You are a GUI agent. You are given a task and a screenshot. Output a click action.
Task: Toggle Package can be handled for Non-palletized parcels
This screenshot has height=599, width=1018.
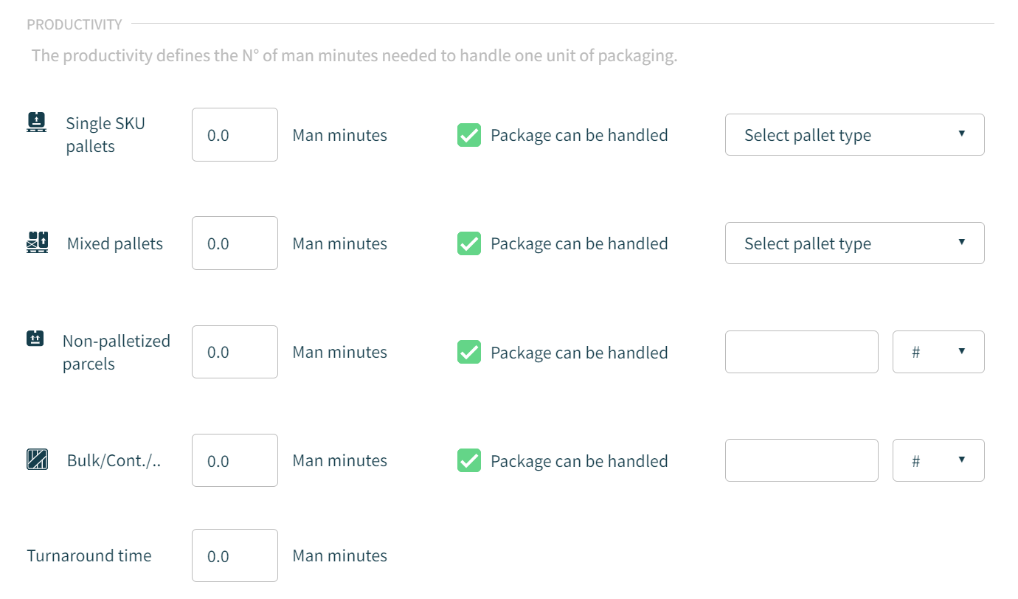pyautogui.click(x=469, y=352)
